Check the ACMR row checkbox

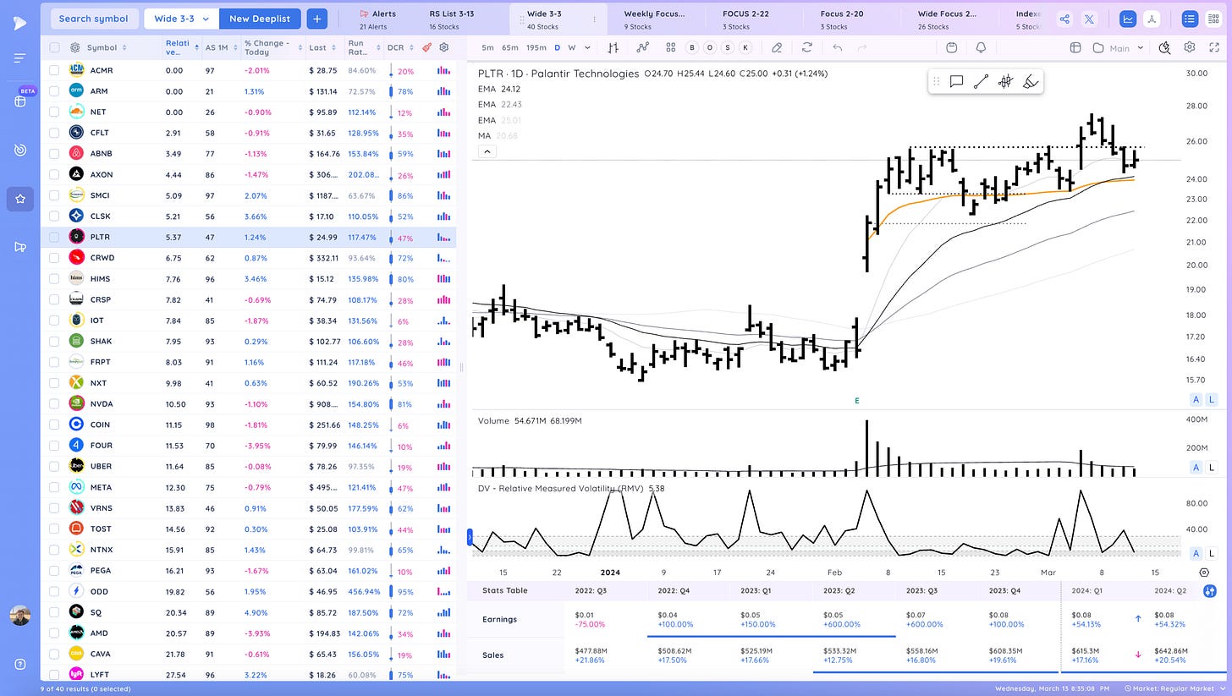[54, 70]
